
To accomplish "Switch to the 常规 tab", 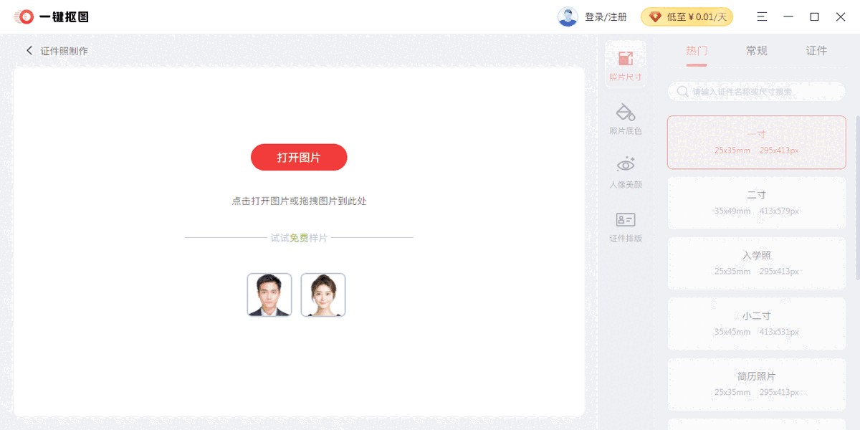I will tap(756, 51).
